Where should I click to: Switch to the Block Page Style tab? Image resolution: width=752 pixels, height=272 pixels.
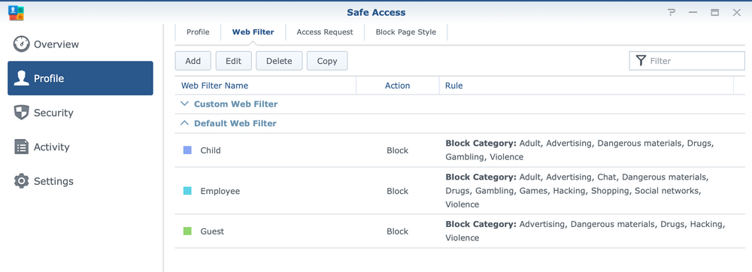406,32
